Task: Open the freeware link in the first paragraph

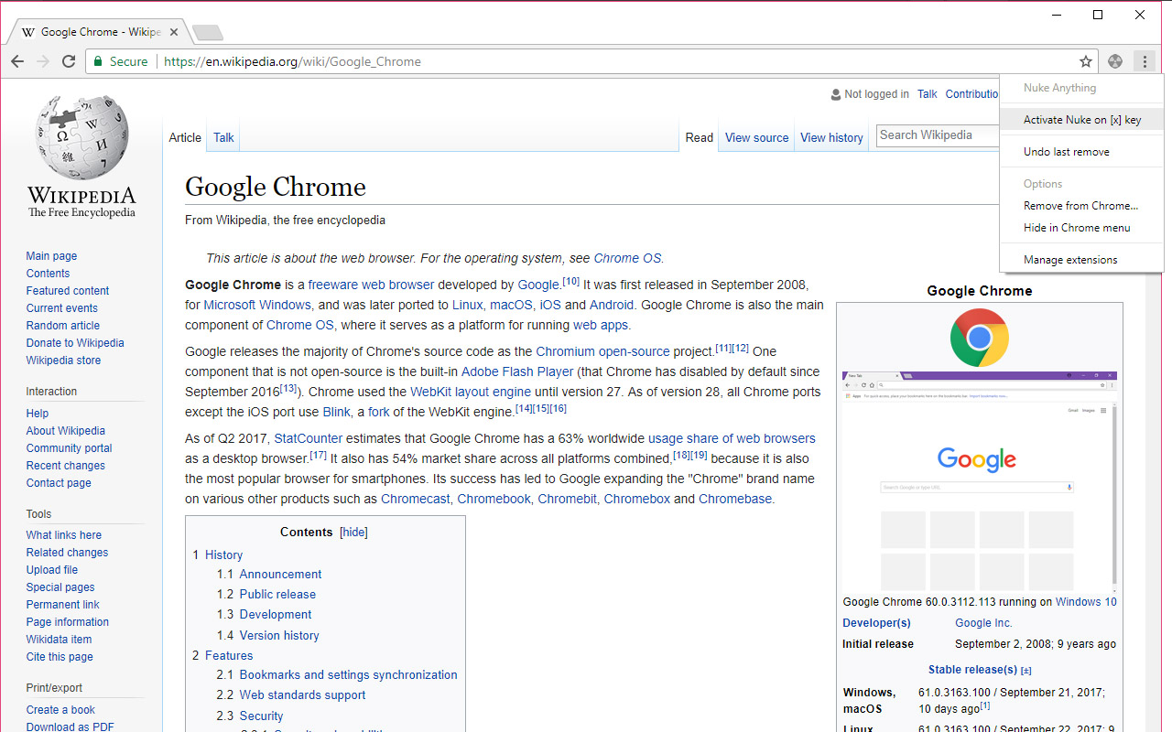Action: click(x=331, y=285)
